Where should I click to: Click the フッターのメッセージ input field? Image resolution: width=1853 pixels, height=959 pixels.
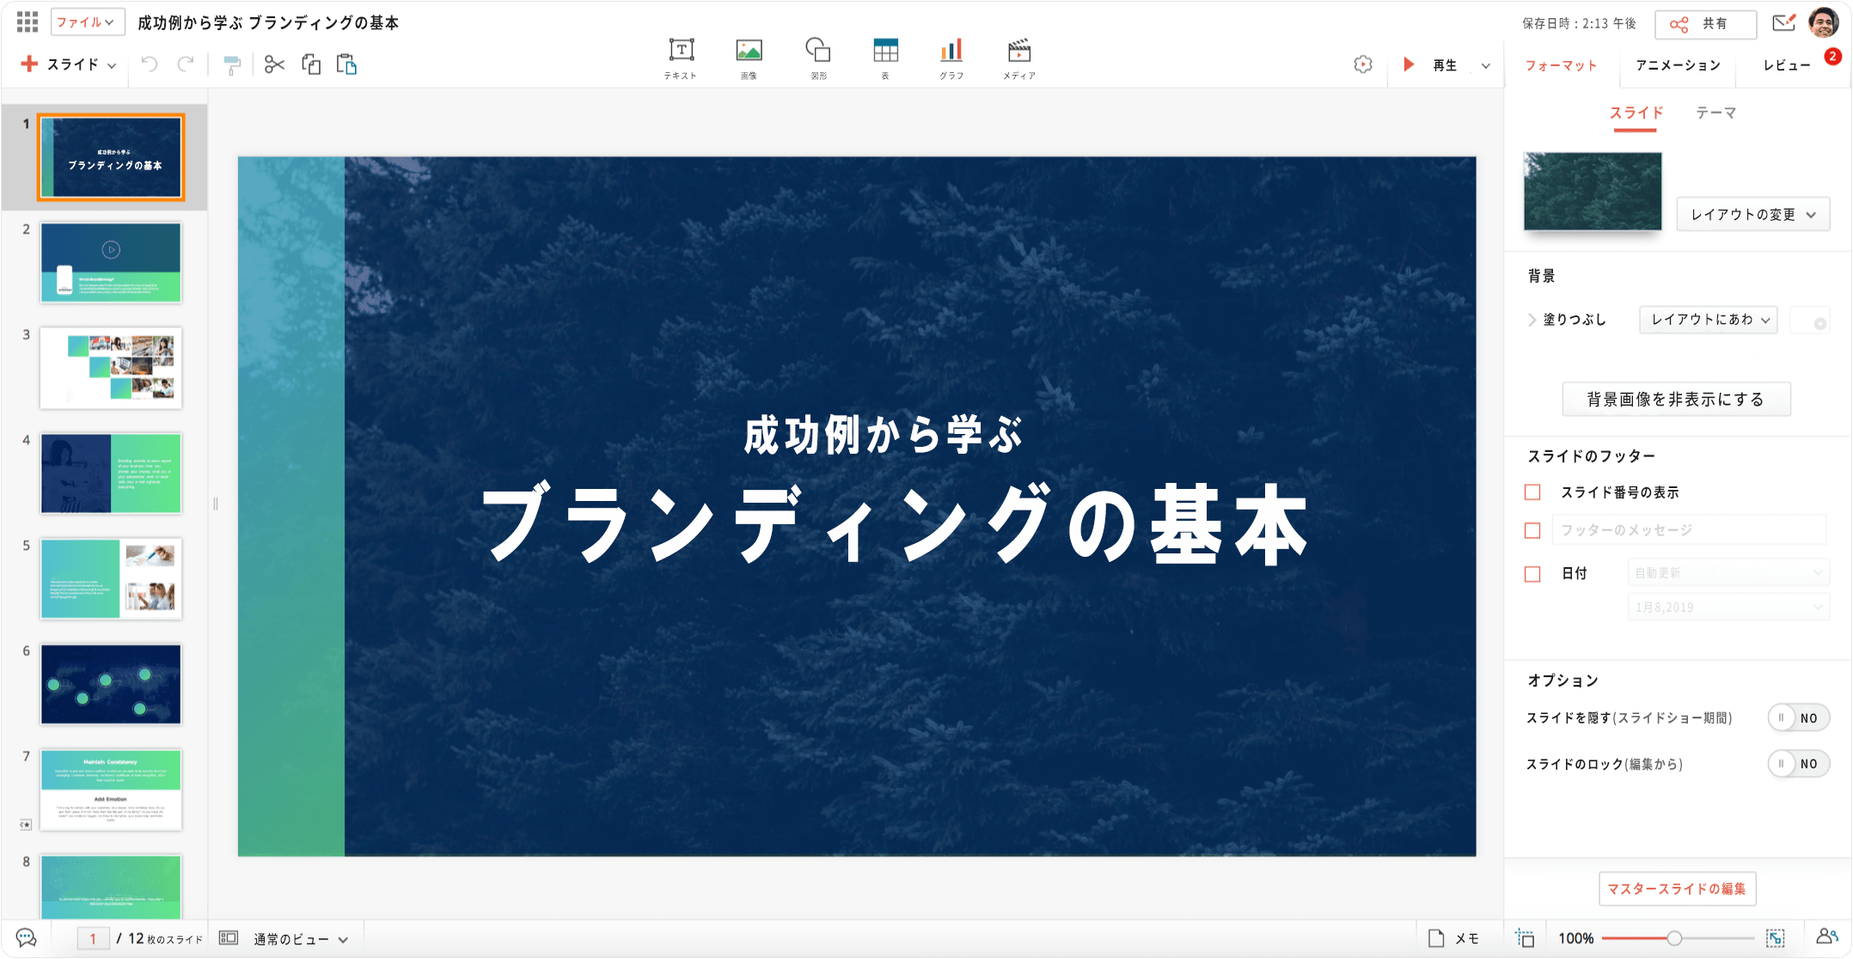point(1689,530)
